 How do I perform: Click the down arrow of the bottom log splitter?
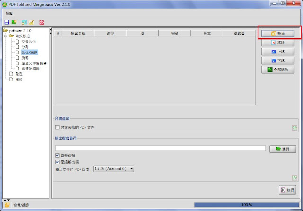point(9,200)
